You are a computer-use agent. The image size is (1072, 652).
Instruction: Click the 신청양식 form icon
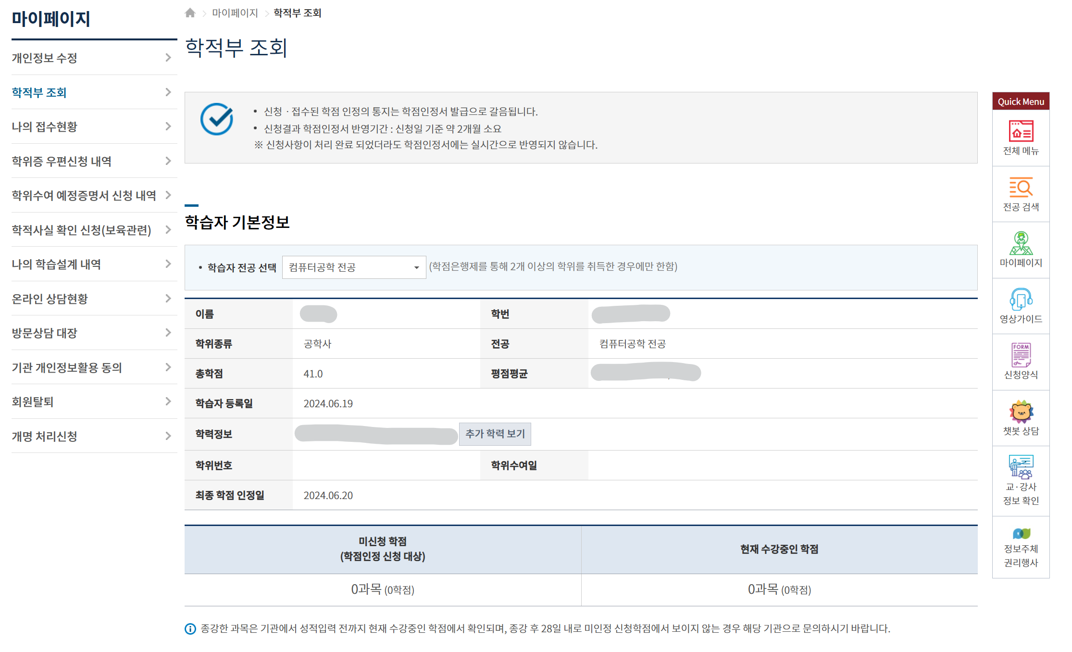1021,355
